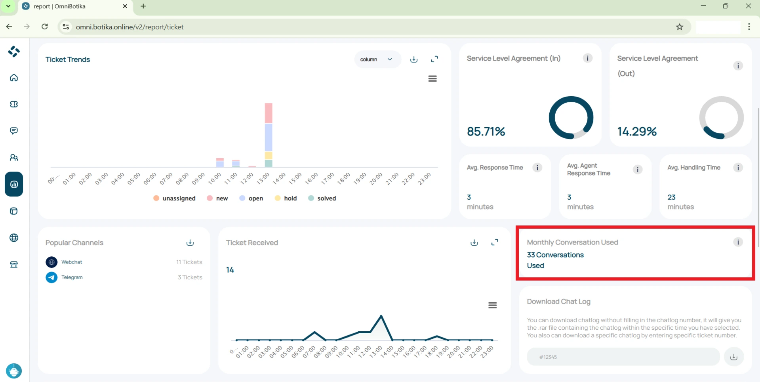Image resolution: width=760 pixels, height=382 pixels.
Task: Open the store marketplace sidebar icon
Action: pyautogui.click(x=14, y=265)
